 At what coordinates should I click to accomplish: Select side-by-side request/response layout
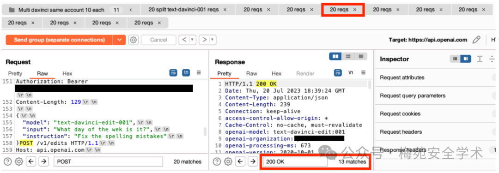[x=335, y=56]
